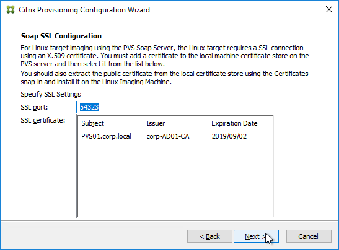Sort certificates by the Subject column header
This screenshot has height=250, width=339.
(110, 123)
